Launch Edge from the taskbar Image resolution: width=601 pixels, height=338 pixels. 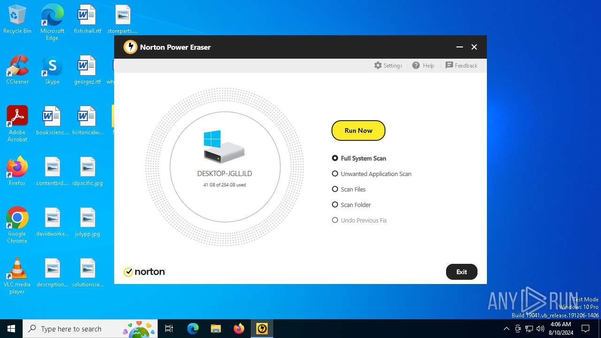coord(193,329)
